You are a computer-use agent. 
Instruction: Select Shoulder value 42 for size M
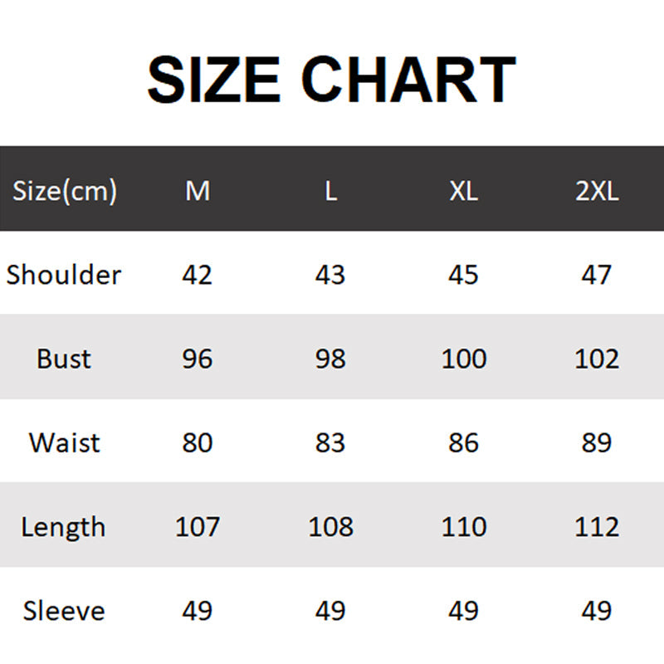click(x=198, y=275)
